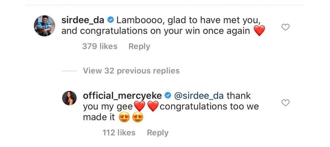Open the @sirdee_da mention link
Viewport: 330px width, 147px height.
click(x=199, y=96)
